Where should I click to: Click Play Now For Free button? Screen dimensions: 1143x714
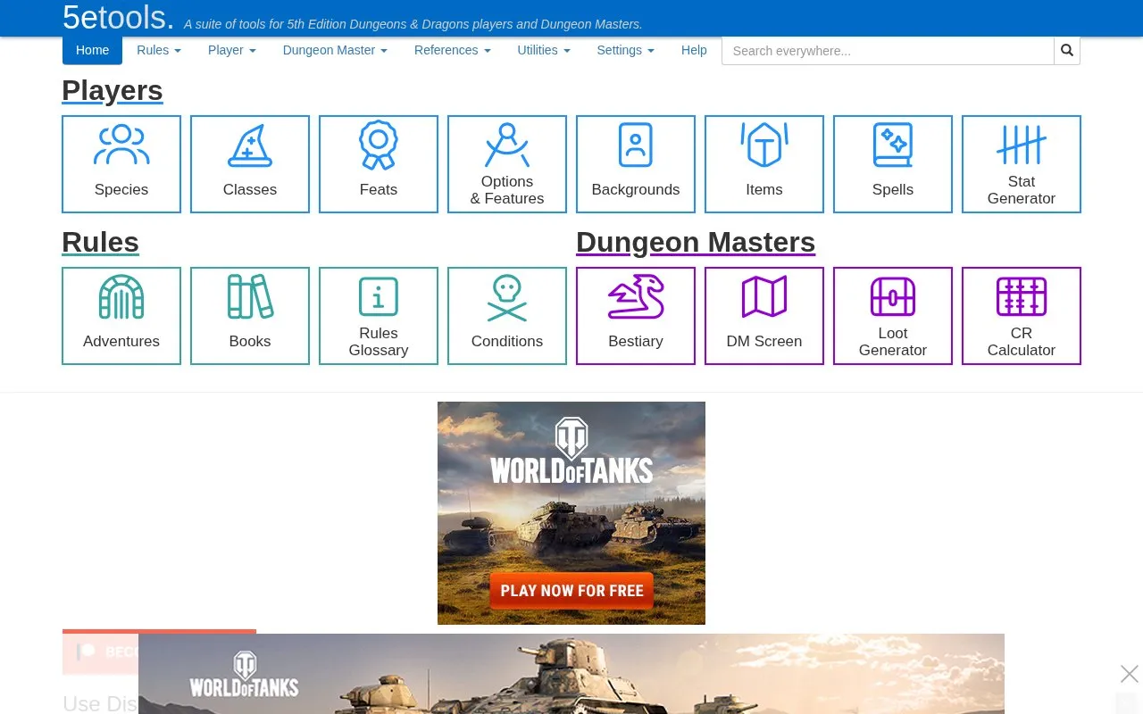pyautogui.click(x=571, y=591)
